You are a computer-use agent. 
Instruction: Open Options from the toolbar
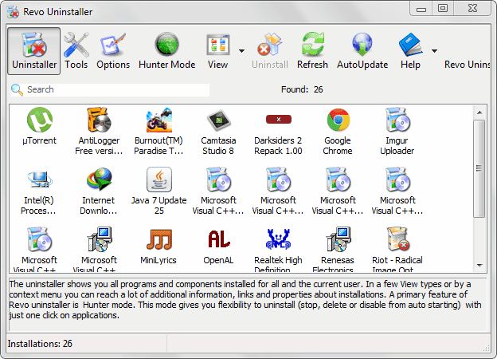pos(113,51)
